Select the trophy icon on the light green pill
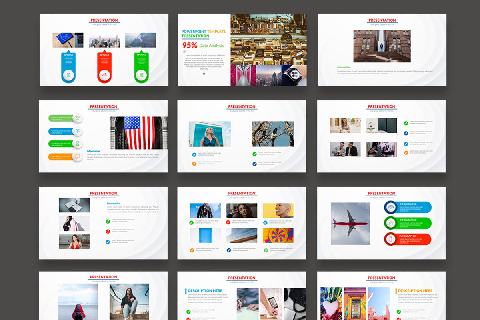This screenshot has width=480, height=320. point(78,118)
